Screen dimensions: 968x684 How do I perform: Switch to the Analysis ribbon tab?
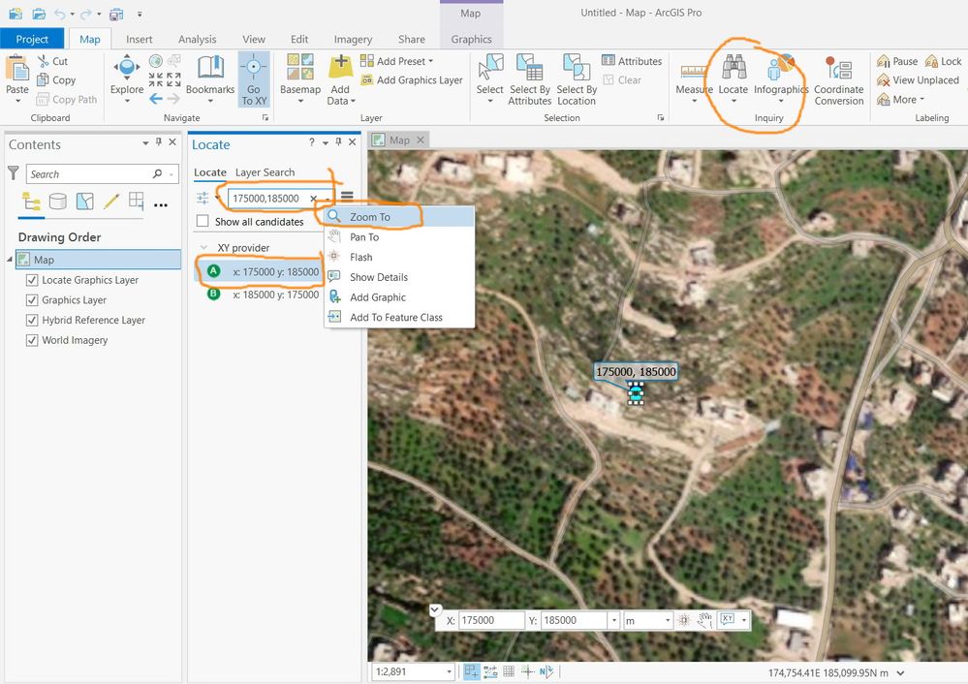pyautogui.click(x=197, y=39)
